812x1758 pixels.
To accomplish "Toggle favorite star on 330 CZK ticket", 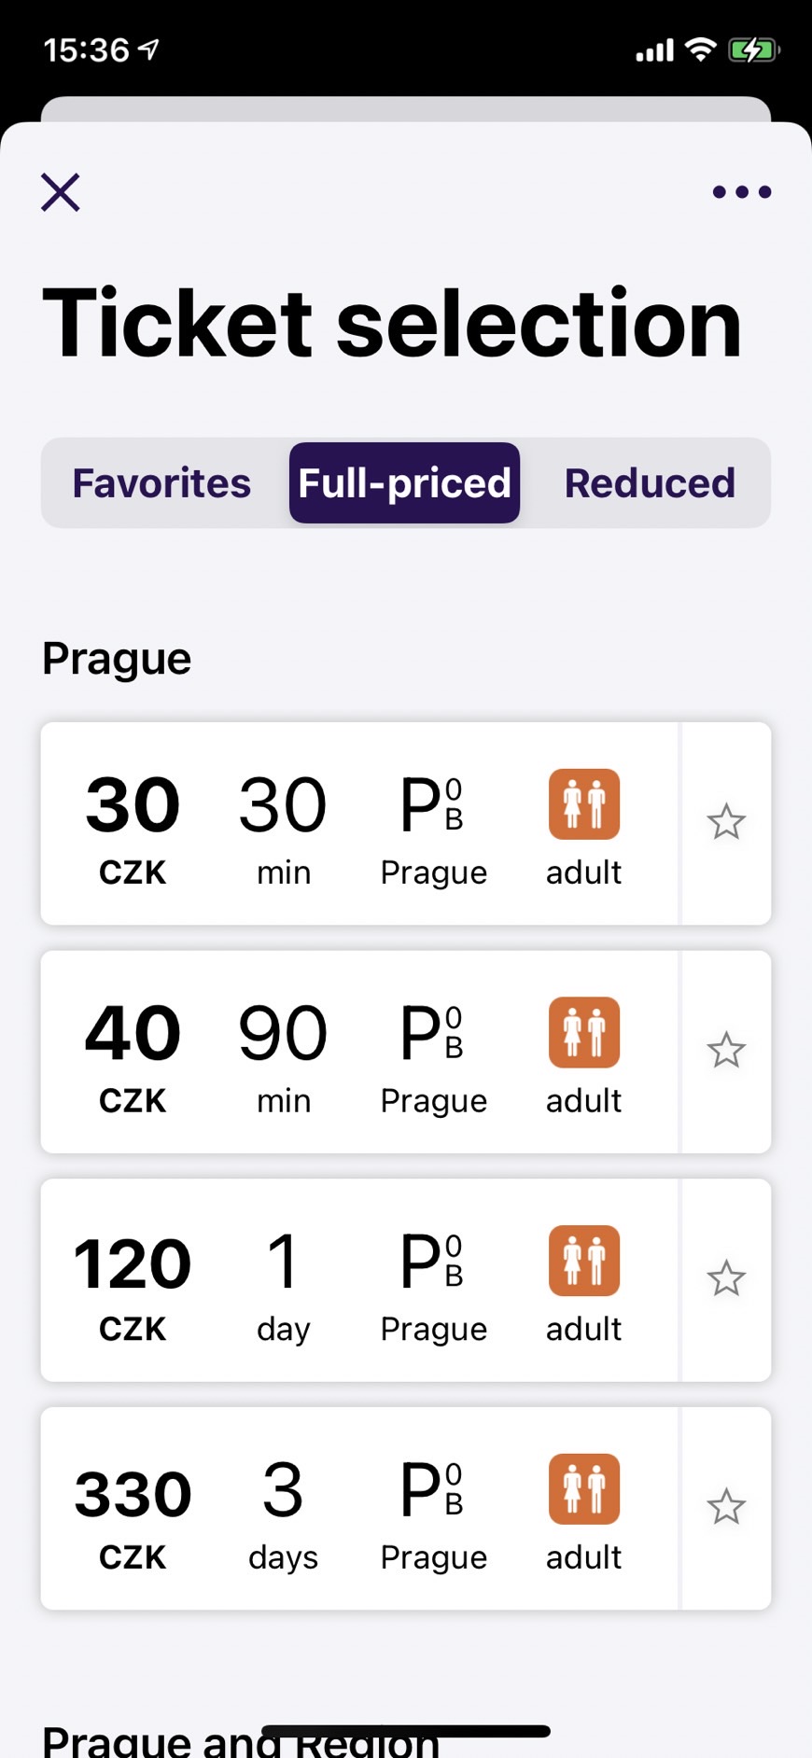I will click(726, 1508).
